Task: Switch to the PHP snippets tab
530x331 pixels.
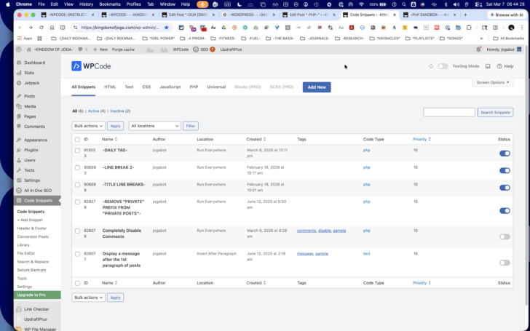Action: point(194,87)
